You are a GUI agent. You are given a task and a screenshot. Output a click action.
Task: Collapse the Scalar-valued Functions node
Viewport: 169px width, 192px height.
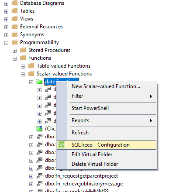[x=23, y=74]
